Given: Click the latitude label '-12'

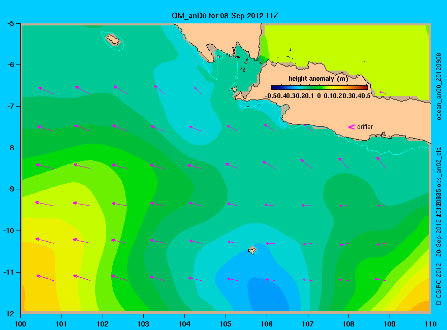Looking at the screenshot, I should coord(9,314).
